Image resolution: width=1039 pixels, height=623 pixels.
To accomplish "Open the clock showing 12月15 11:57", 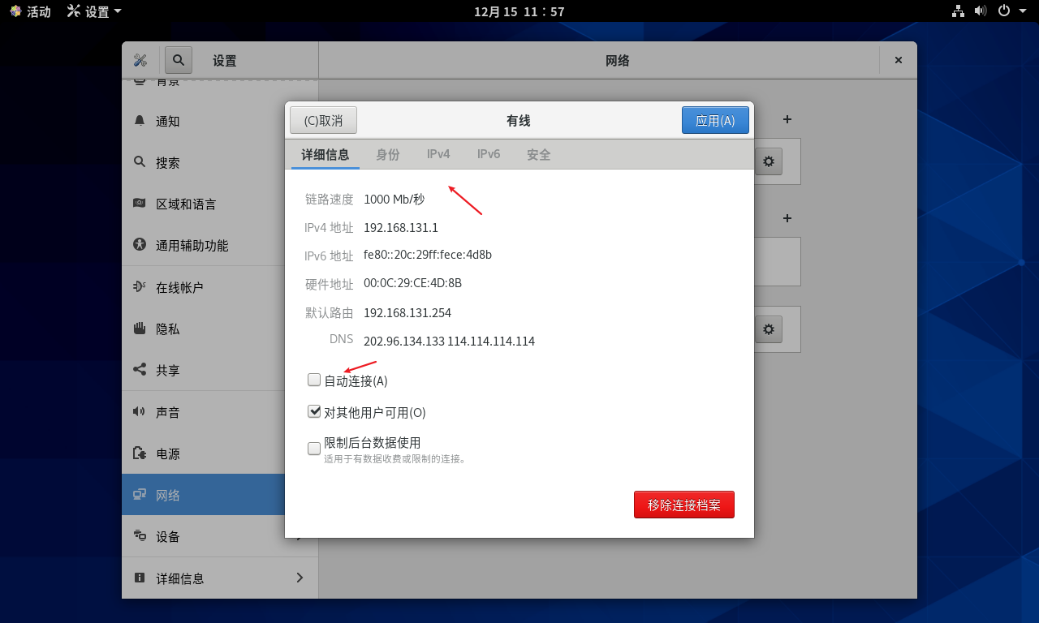I will coord(519,11).
